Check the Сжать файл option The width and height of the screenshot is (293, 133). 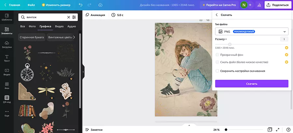tap(217, 62)
